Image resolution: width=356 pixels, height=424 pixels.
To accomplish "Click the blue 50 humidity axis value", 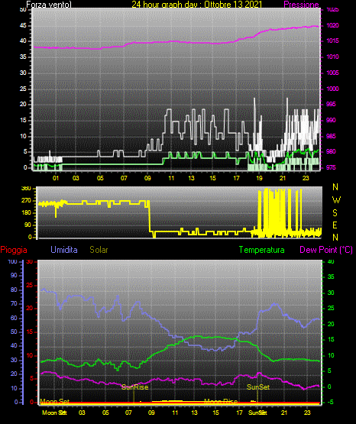I will pos(14,332).
